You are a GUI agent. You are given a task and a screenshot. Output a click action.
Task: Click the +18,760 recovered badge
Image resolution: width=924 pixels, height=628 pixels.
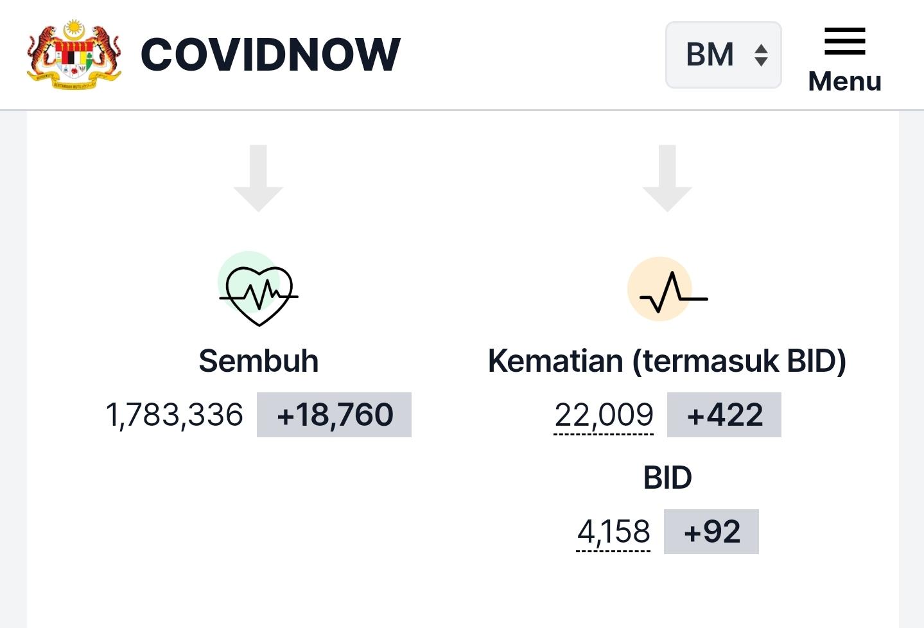click(x=334, y=415)
